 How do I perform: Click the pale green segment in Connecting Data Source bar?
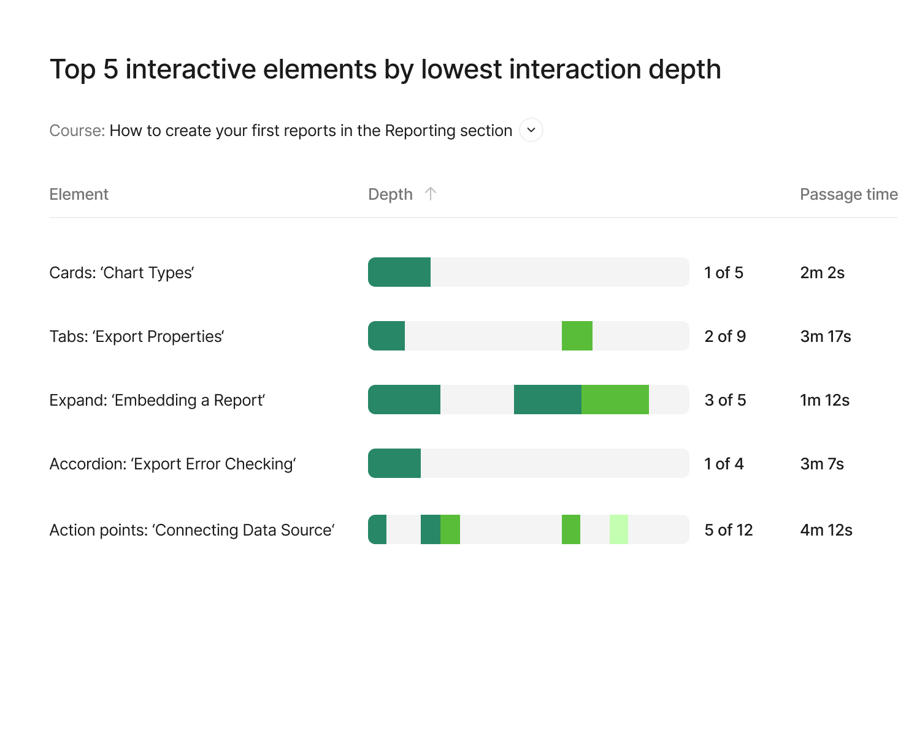[618, 529]
